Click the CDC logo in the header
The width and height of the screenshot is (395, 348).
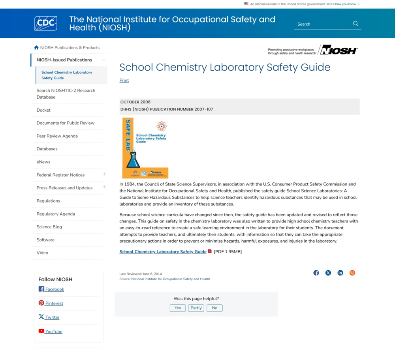click(x=46, y=24)
